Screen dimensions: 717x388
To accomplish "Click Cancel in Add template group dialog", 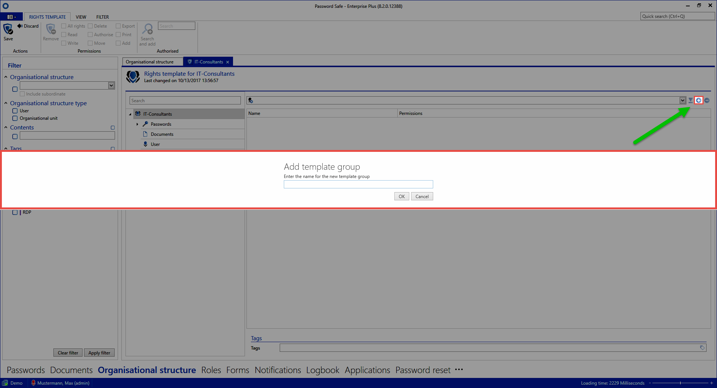I will point(422,197).
